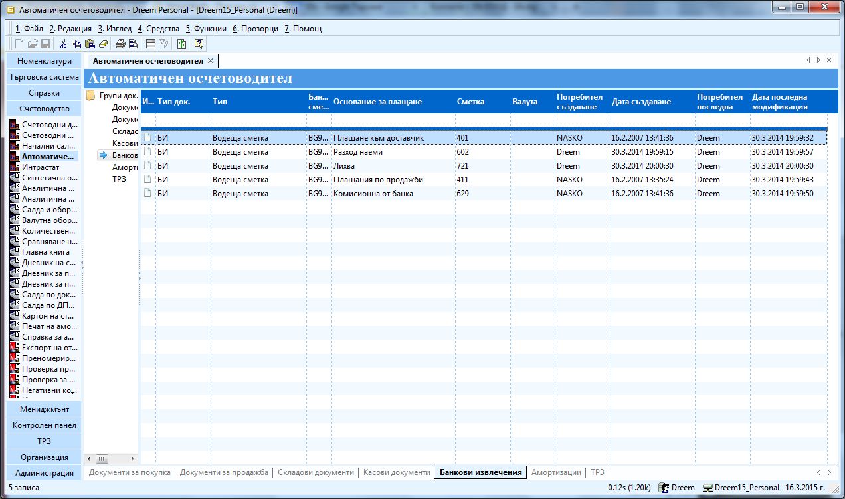Viewport: 845px width, 499px height.
Task: Click the Copy toolbar icon
Action: pos(76,44)
